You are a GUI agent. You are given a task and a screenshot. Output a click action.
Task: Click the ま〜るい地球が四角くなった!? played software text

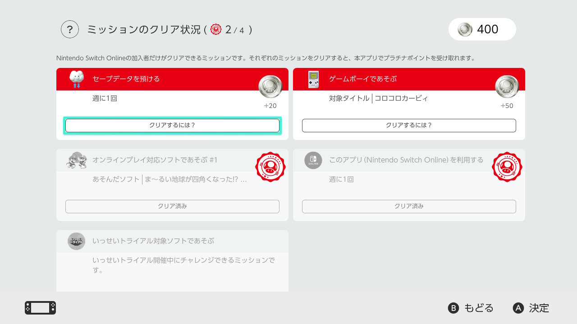click(196, 179)
